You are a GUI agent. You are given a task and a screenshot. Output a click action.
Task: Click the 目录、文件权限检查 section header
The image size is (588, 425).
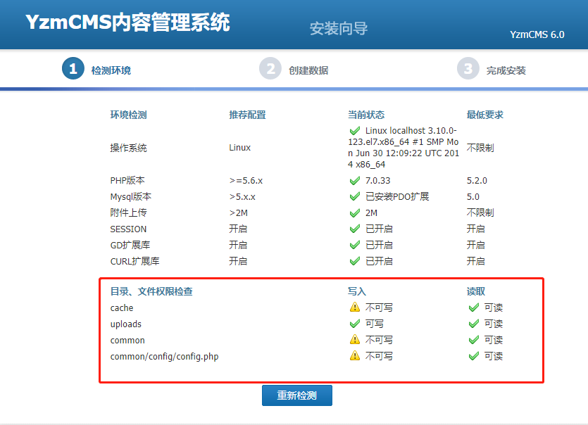click(151, 291)
